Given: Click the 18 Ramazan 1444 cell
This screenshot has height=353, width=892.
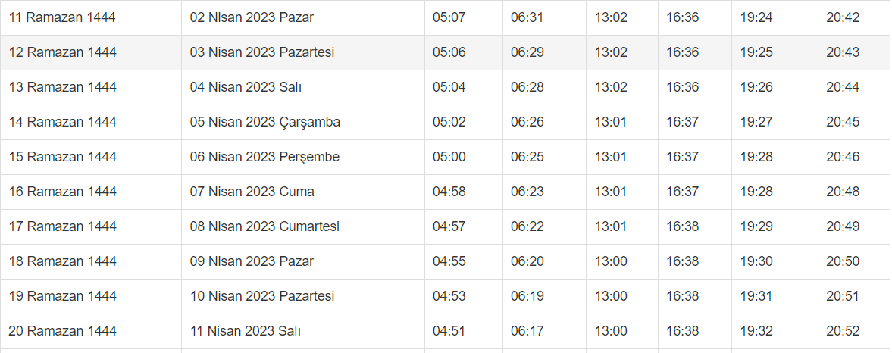Looking at the screenshot, I should pyautogui.click(x=63, y=261).
